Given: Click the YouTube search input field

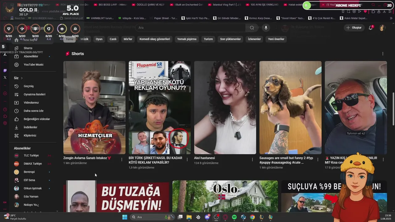Looking at the screenshot, I should click(191, 28).
